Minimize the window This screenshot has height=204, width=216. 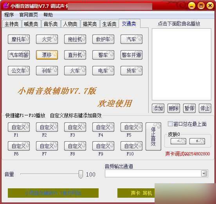pos(192,5)
